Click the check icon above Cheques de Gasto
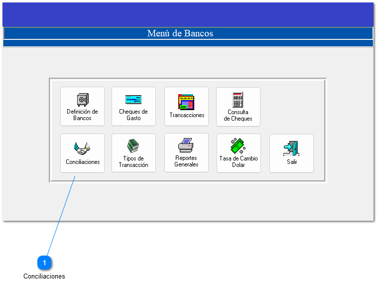The width and height of the screenshot is (378, 288). pyautogui.click(x=133, y=99)
